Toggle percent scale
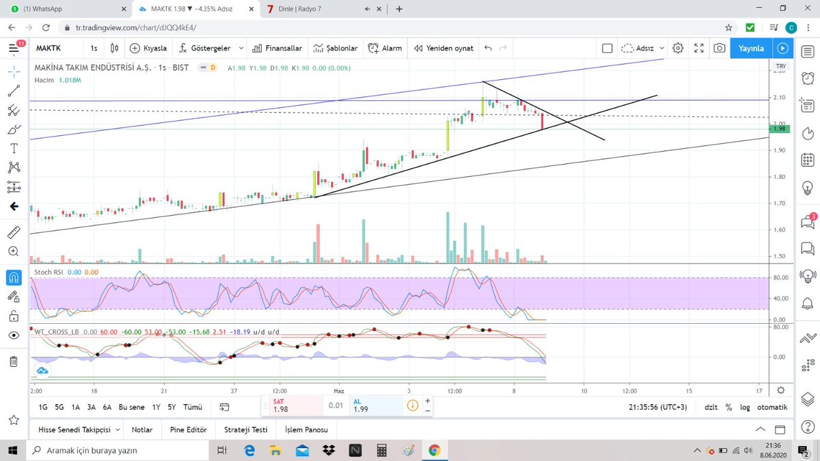Image resolution: width=820 pixels, height=461 pixels. coord(728,407)
